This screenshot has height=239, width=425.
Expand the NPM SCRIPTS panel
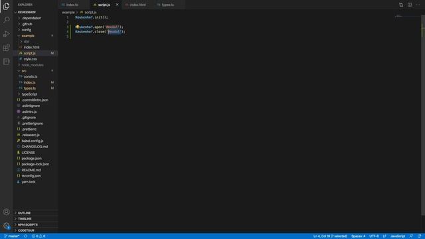[28, 224]
